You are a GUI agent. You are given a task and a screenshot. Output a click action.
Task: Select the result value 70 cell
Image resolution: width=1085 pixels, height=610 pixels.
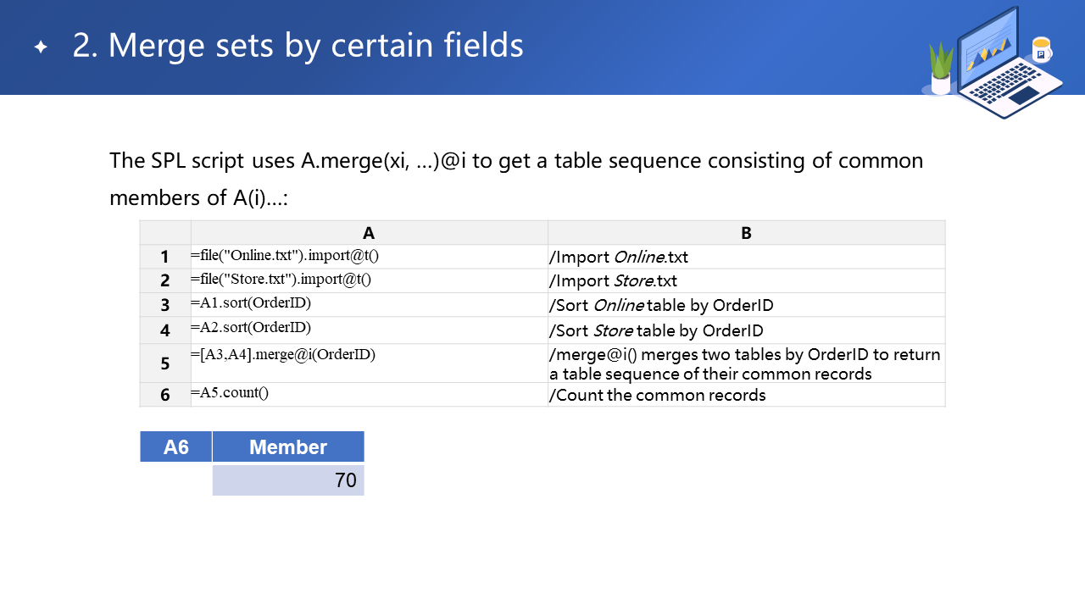pos(288,480)
